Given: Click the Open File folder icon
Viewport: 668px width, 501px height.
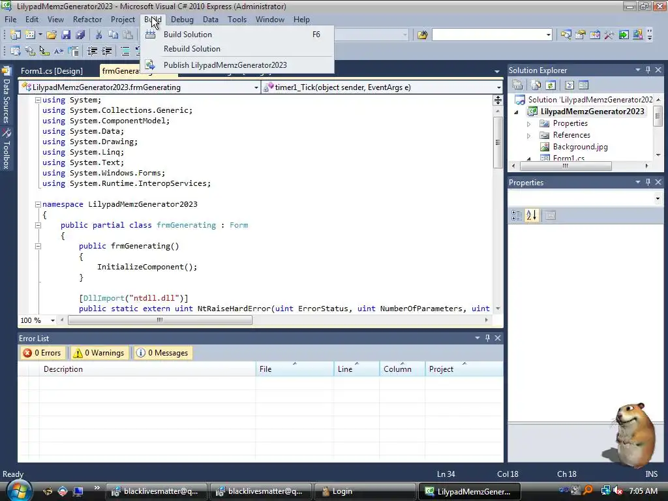Looking at the screenshot, I should [x=52, y=35].
